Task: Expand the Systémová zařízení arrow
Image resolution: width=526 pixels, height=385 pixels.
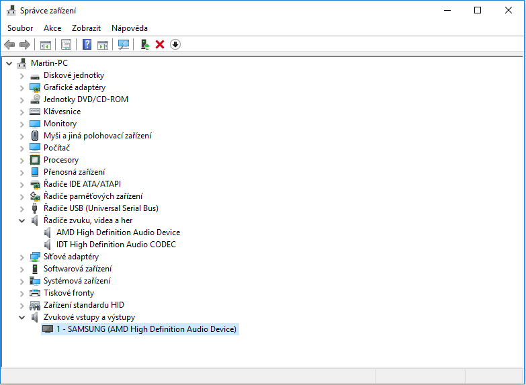Action: (x=21, y=282)
